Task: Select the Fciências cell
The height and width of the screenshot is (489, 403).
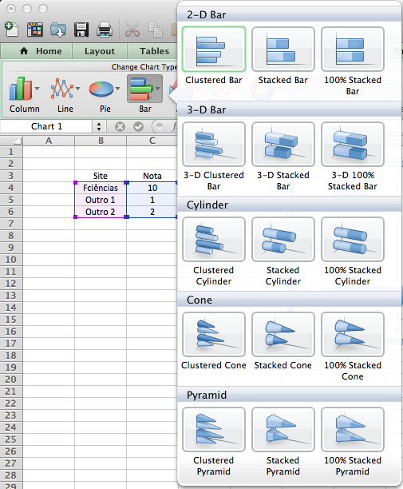Action: pos(101,188)
